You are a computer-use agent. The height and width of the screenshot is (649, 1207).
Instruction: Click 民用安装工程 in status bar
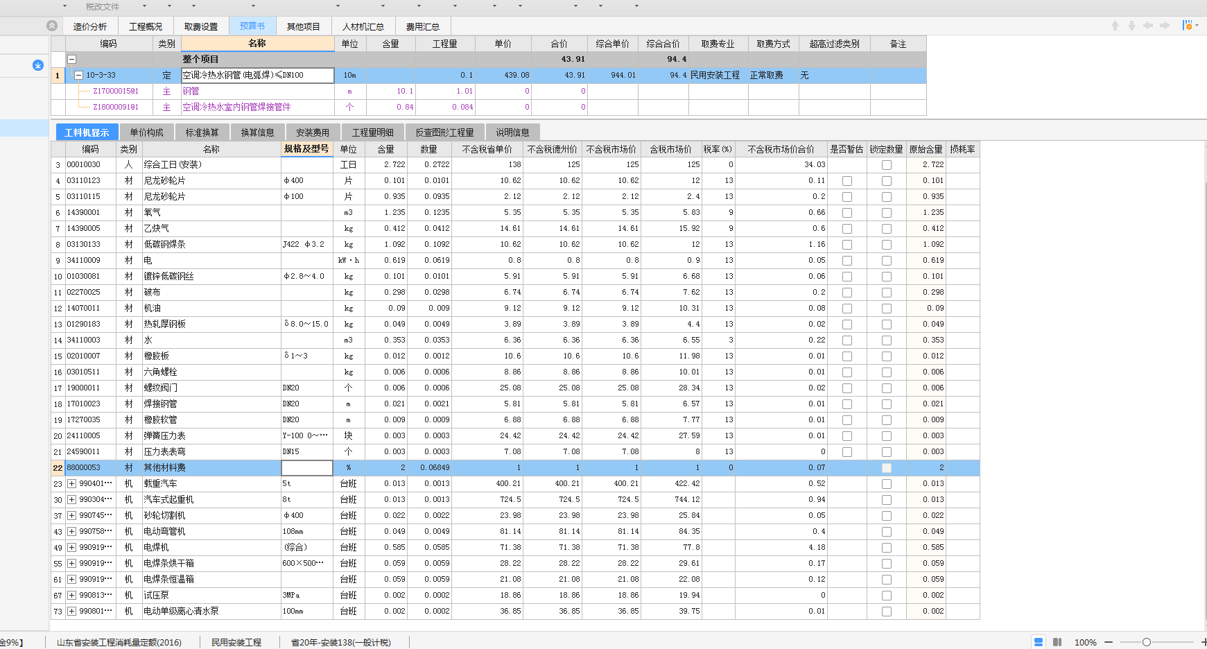(x=236, y=643)
